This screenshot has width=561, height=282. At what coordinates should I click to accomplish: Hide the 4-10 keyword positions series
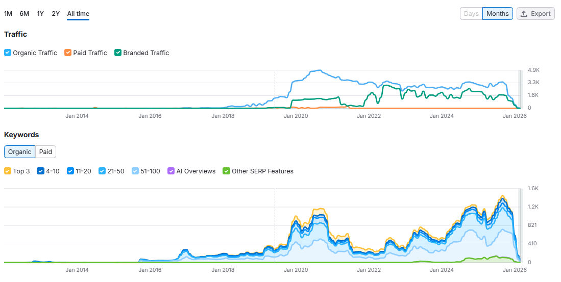click(40, 171)
